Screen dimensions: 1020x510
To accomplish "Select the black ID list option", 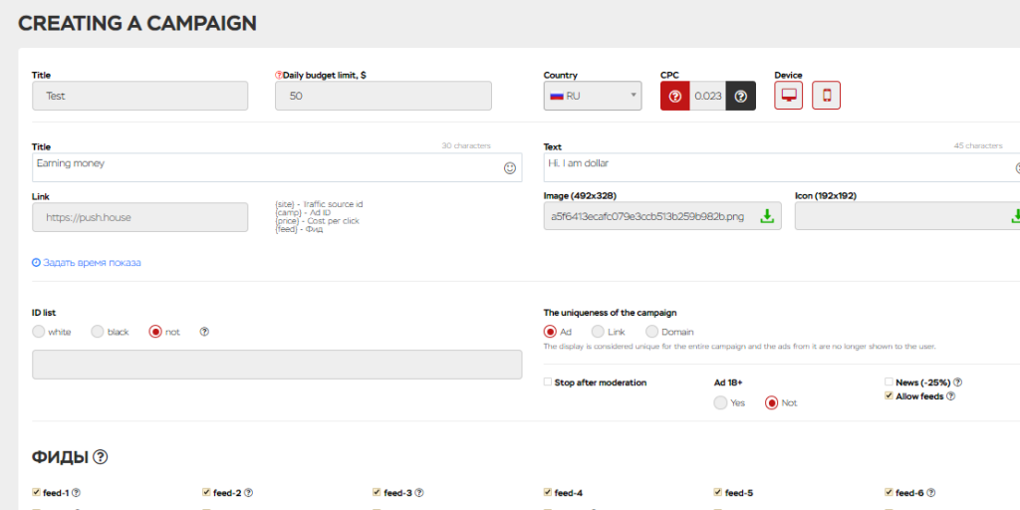I will click(x=98, y=332).
